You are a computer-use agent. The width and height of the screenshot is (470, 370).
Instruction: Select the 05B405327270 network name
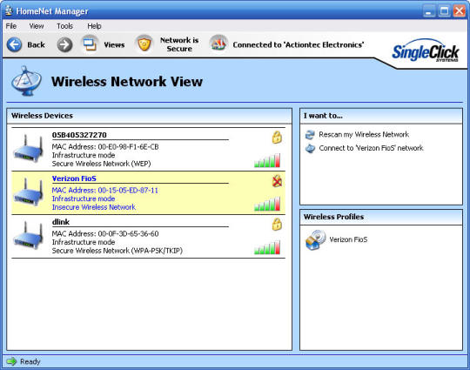coord(79,135)
